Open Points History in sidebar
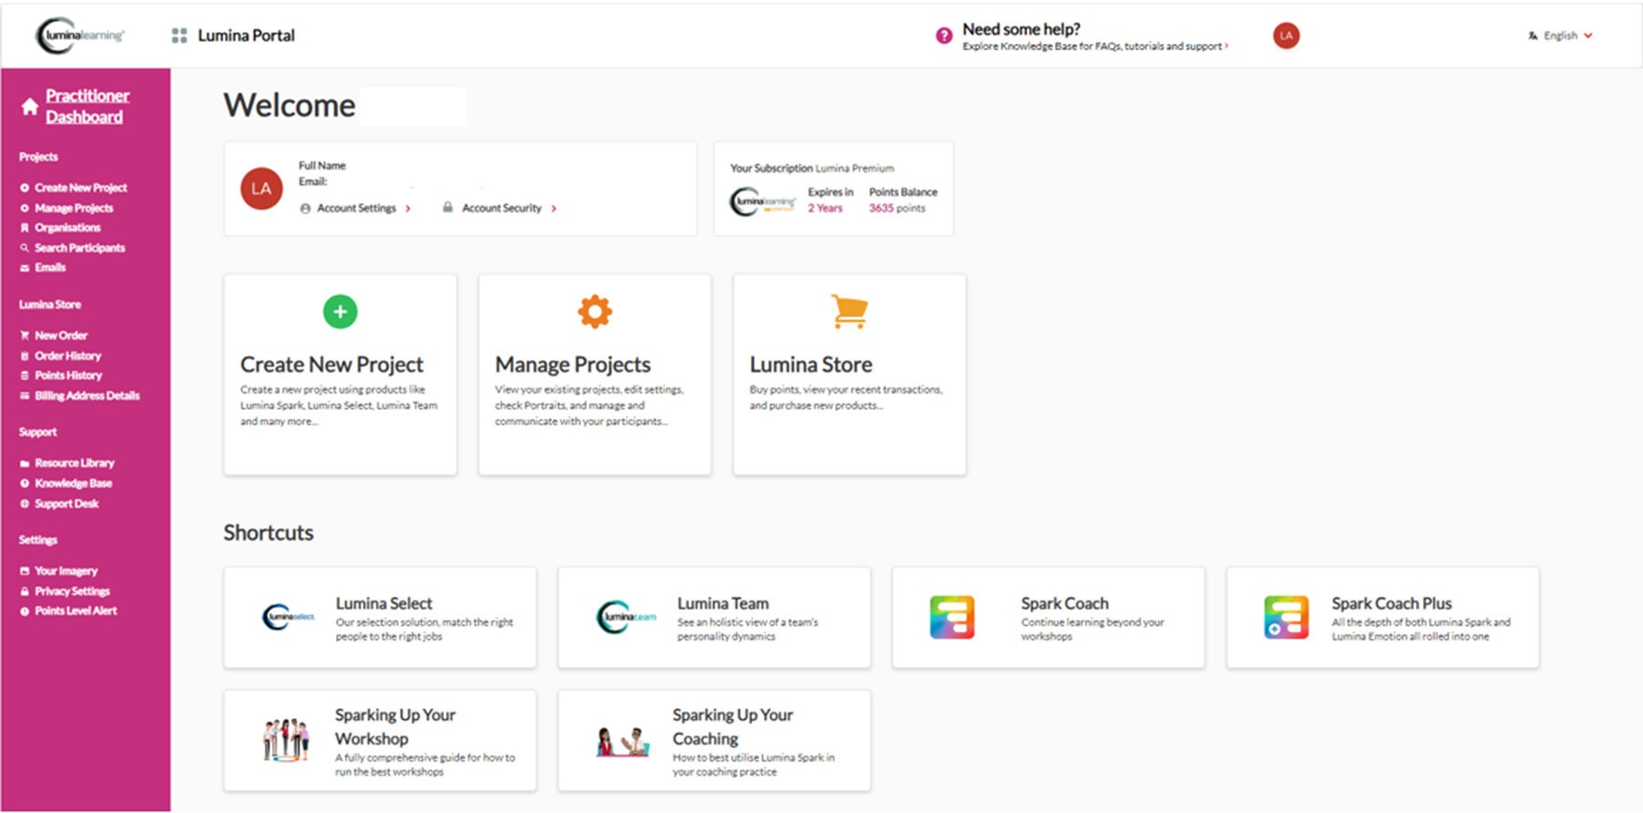The width and height of the screenshot is (1643, 813). [68, 376]
